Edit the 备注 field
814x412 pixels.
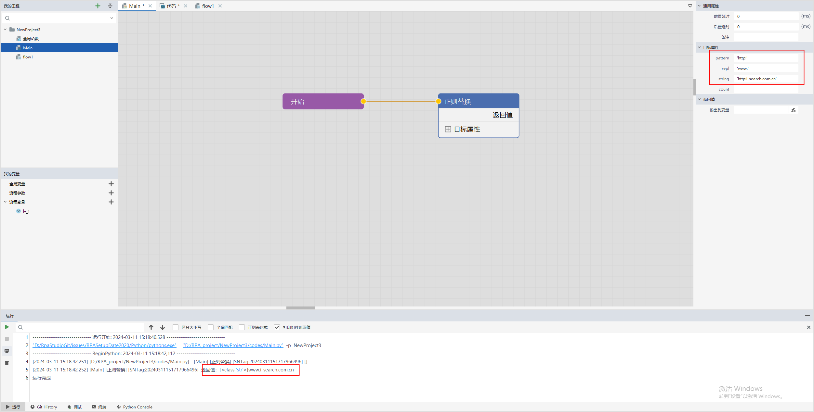tap(766, 37)
